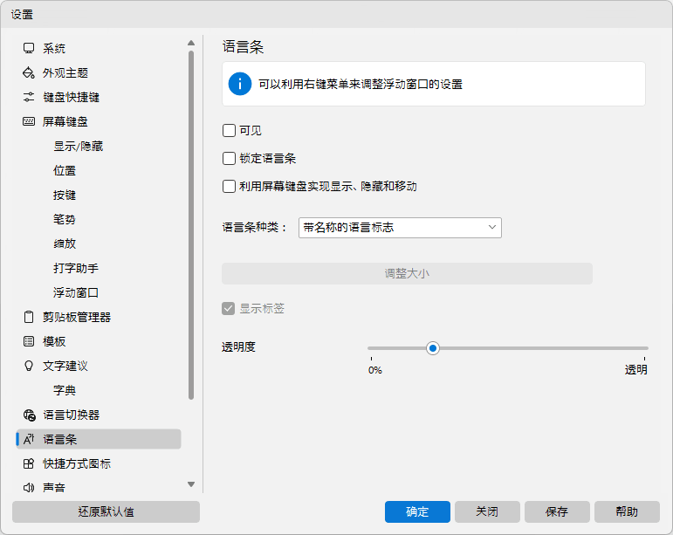Open help with the 帮助 button

(x=627, y=511)
